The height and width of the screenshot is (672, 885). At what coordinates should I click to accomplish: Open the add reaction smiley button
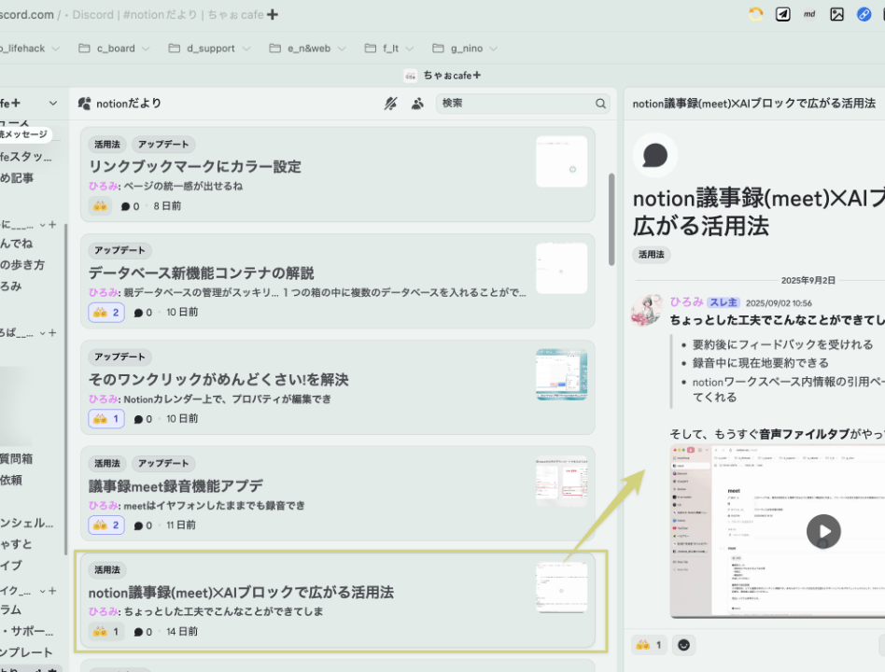pyautogui.click(x=684, y=645)
